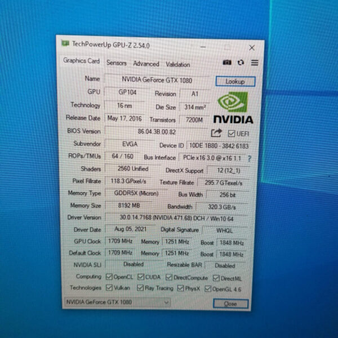
Task: Toggle the DirectML checkbox
Action: point(216,278)
